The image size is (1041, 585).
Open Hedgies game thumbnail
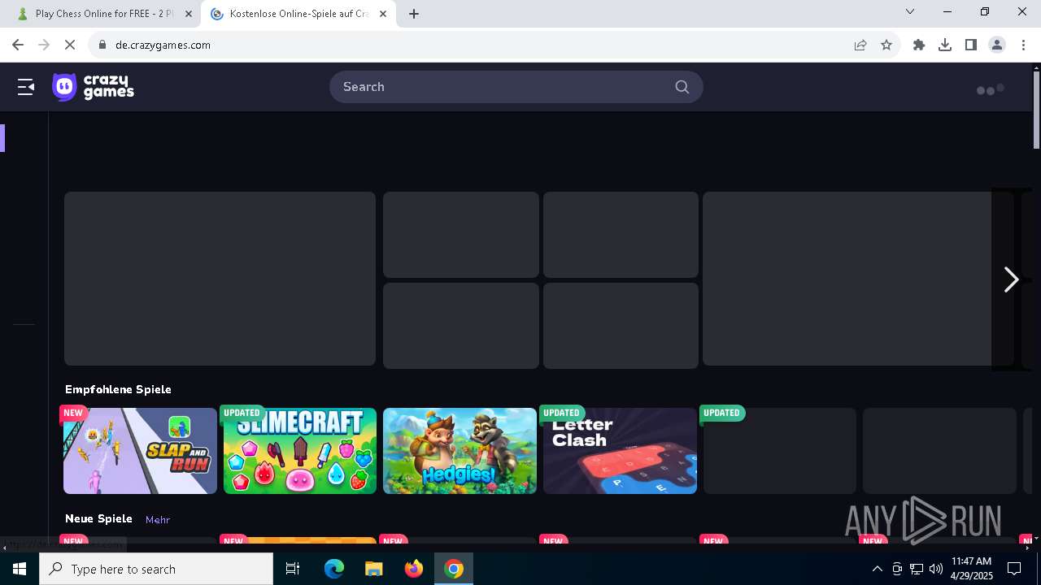tap(460, 451)
